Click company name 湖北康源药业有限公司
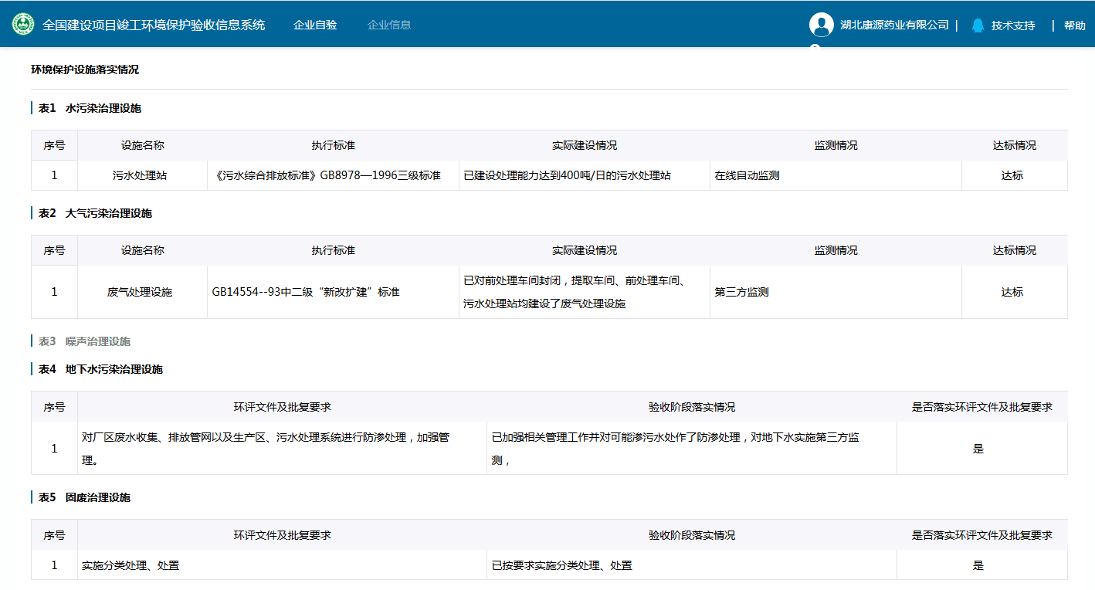Image resolution: width=1095 pixels, height=590 pixels. point(894,25)
